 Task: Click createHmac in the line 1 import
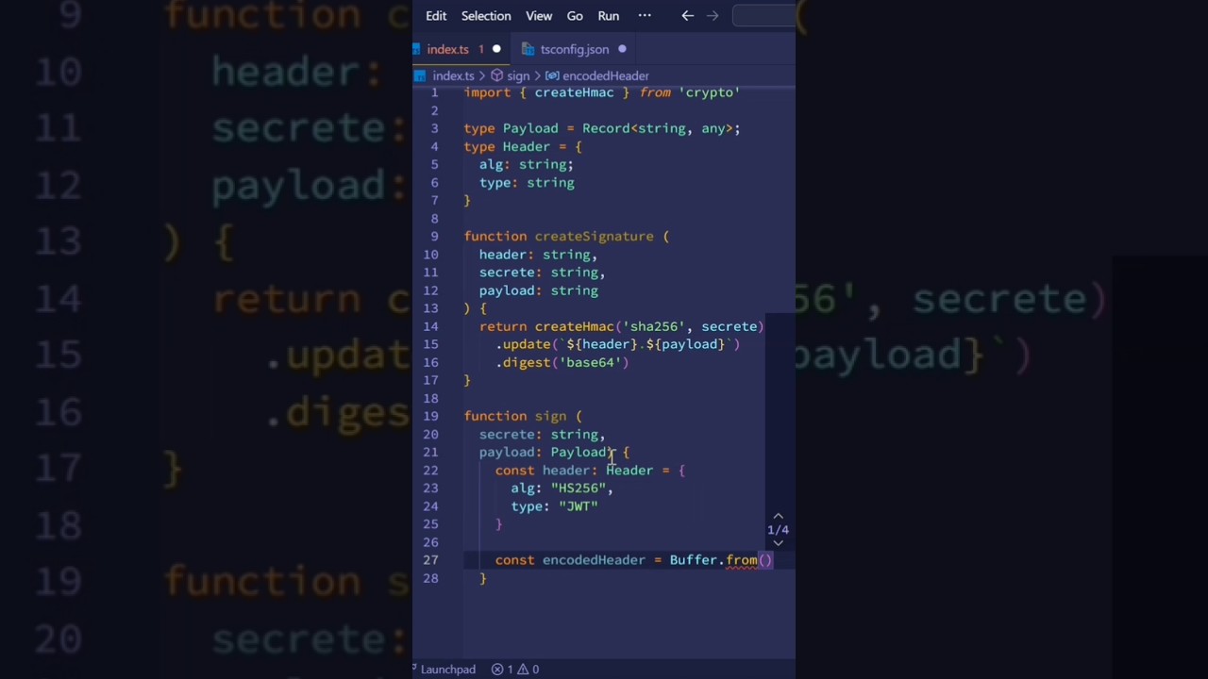pos(574,92)
